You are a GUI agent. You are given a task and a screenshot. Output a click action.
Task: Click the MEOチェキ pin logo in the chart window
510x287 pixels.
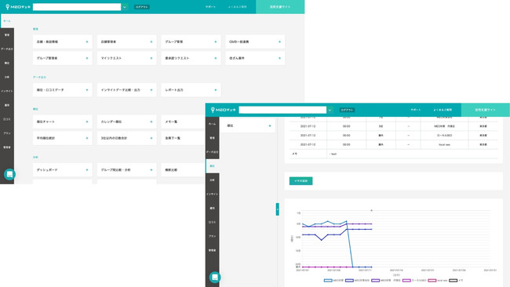pyautogui.click(x=223, y=110)
